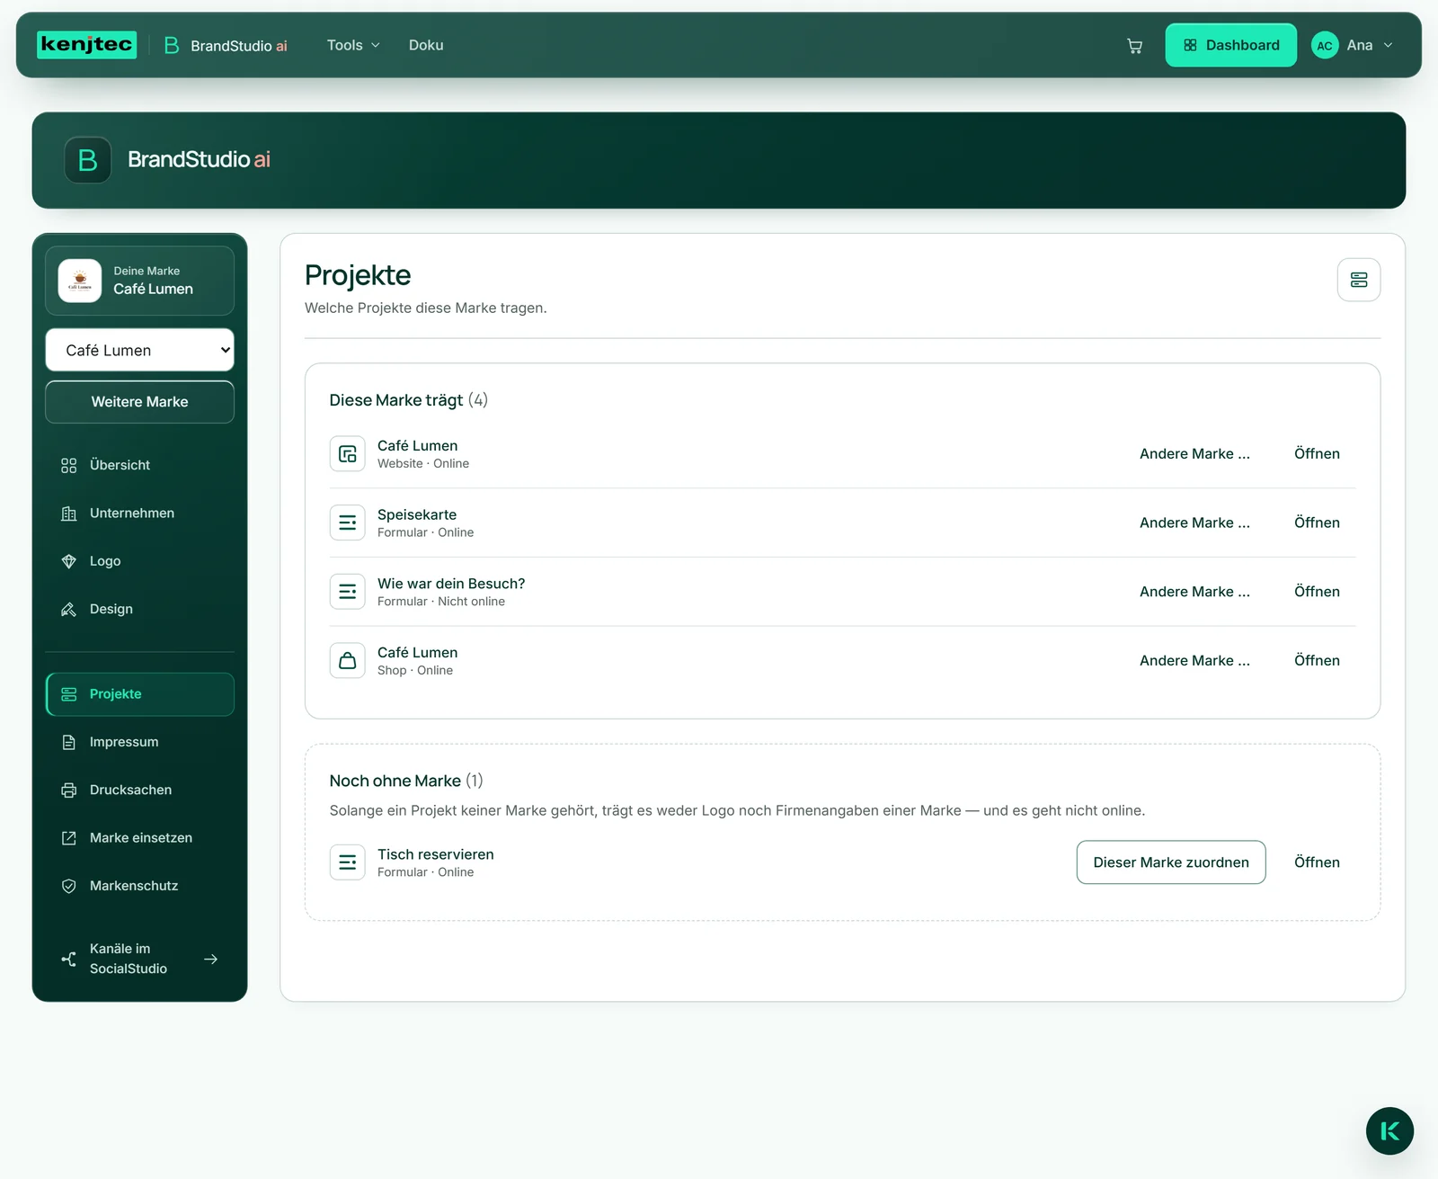The width and height of the screenshot is (1438, 1179).
Task: Select Projekte in the sidebar
Action: point(140,694)
